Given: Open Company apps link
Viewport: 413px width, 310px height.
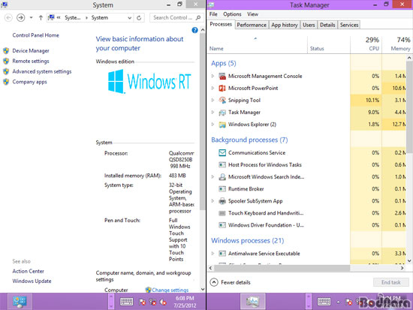Looking at the screenshot, I should tap(29, 82).
